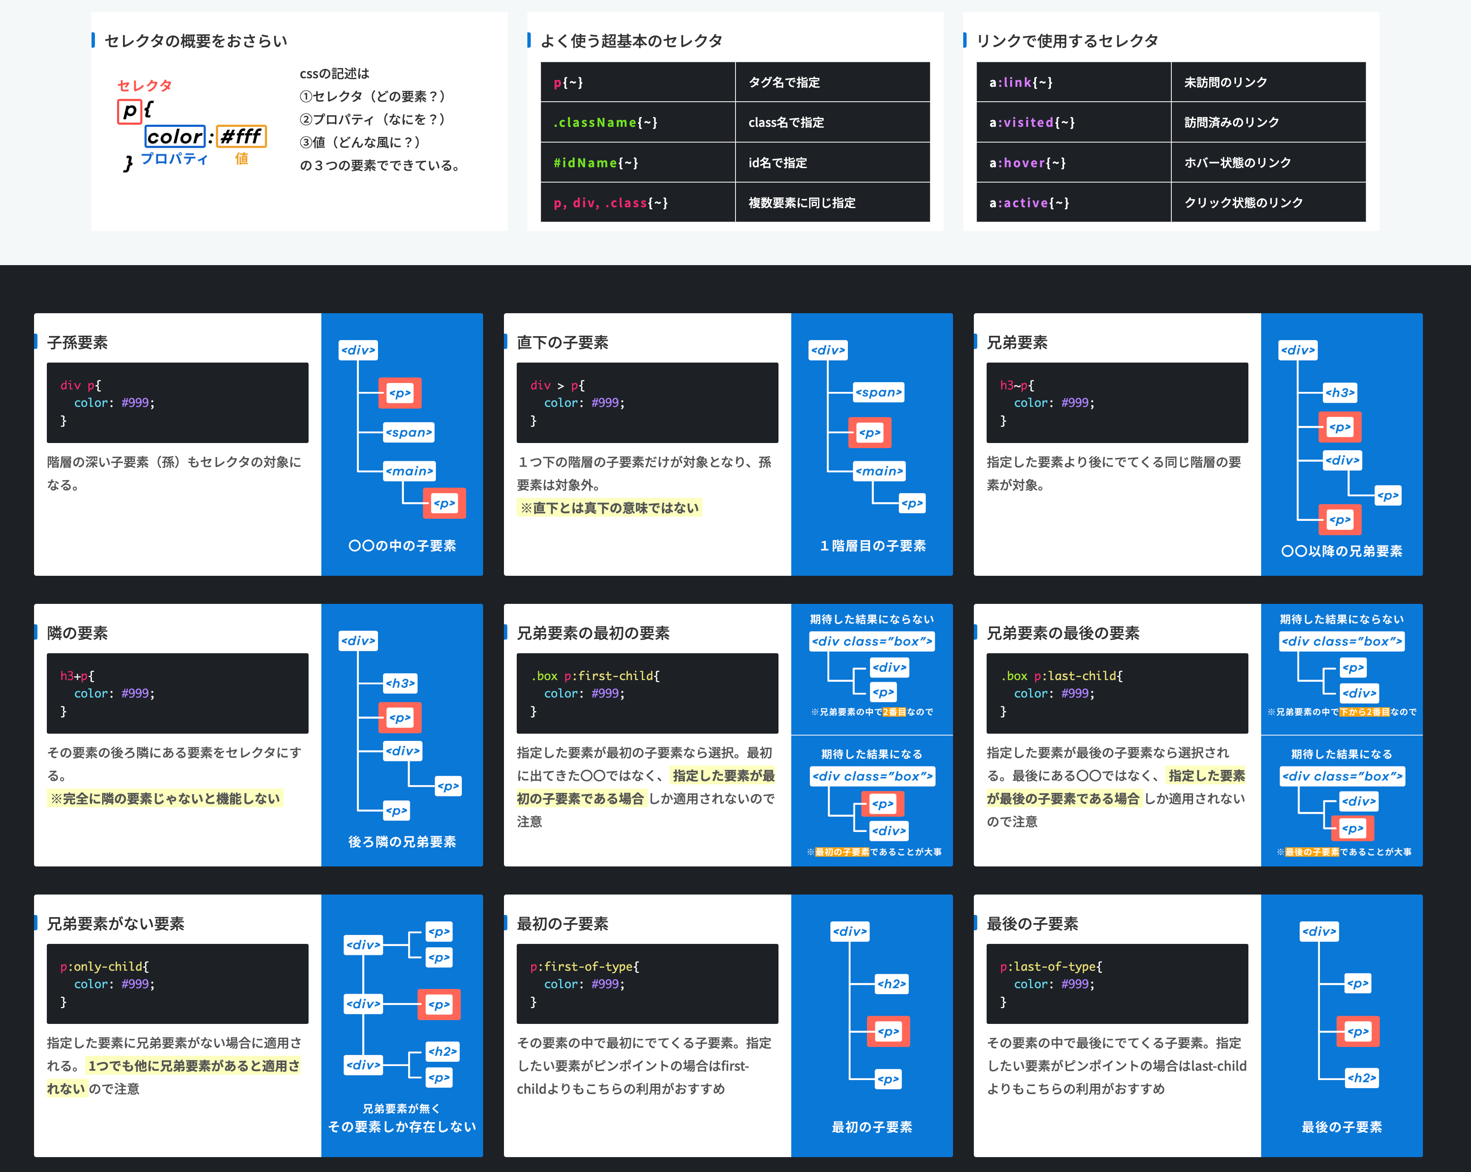Viewport: 1471px width, 1172px height.
Task: Click the caption "〇〇の中の子要素"
Action: 402,546
